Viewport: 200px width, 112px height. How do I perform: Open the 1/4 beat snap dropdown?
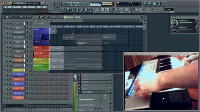[x=169, y=9]
